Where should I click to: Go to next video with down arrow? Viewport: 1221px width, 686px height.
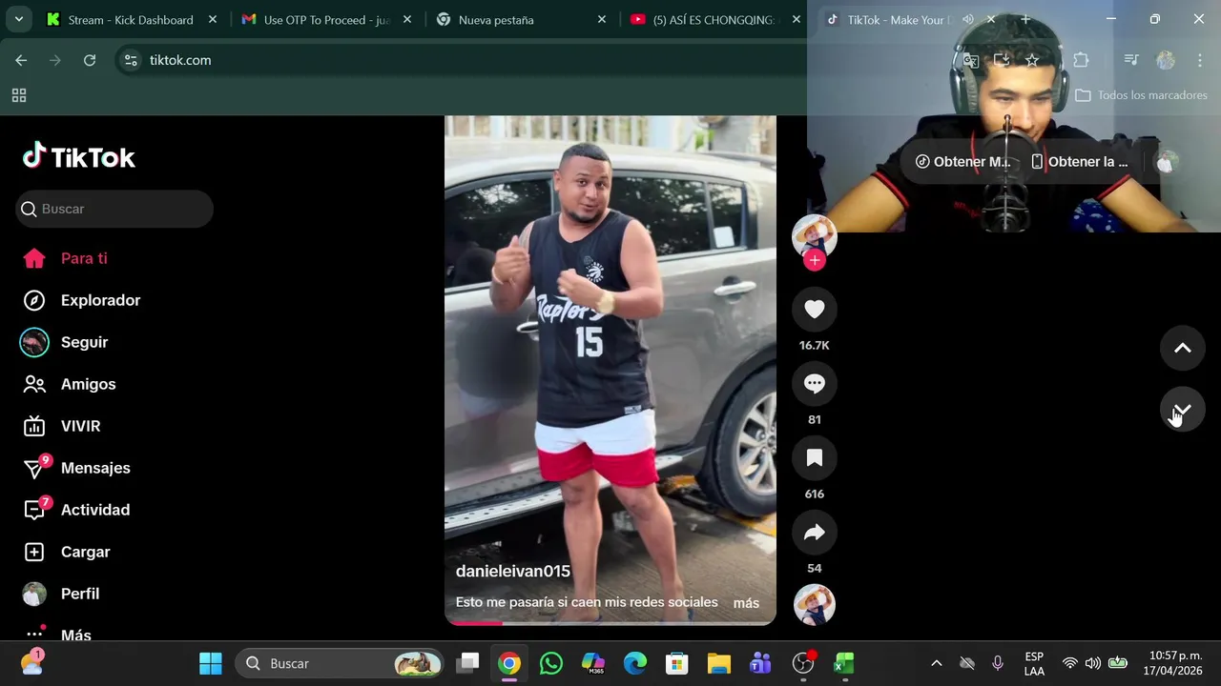(x=1183, y=410)
